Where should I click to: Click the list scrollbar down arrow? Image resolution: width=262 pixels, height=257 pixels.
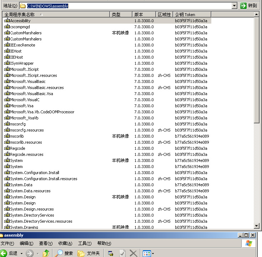[257, 226]
